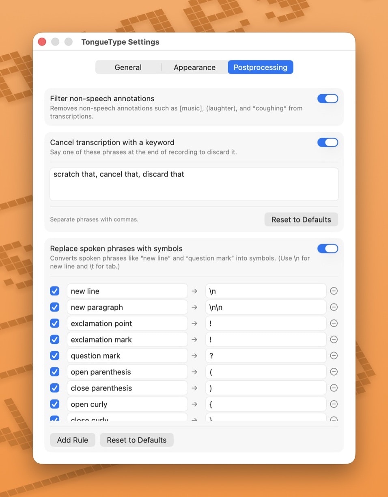Open the Appearance tab

coord(194,67)
